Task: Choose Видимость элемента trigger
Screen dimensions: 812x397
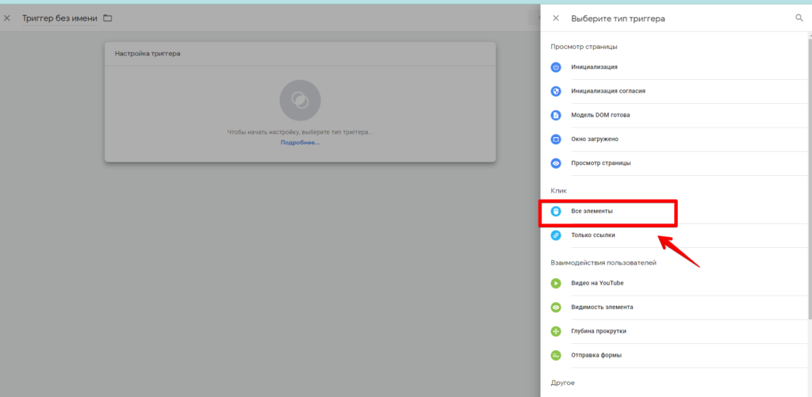Action: (x=675, y=307)
